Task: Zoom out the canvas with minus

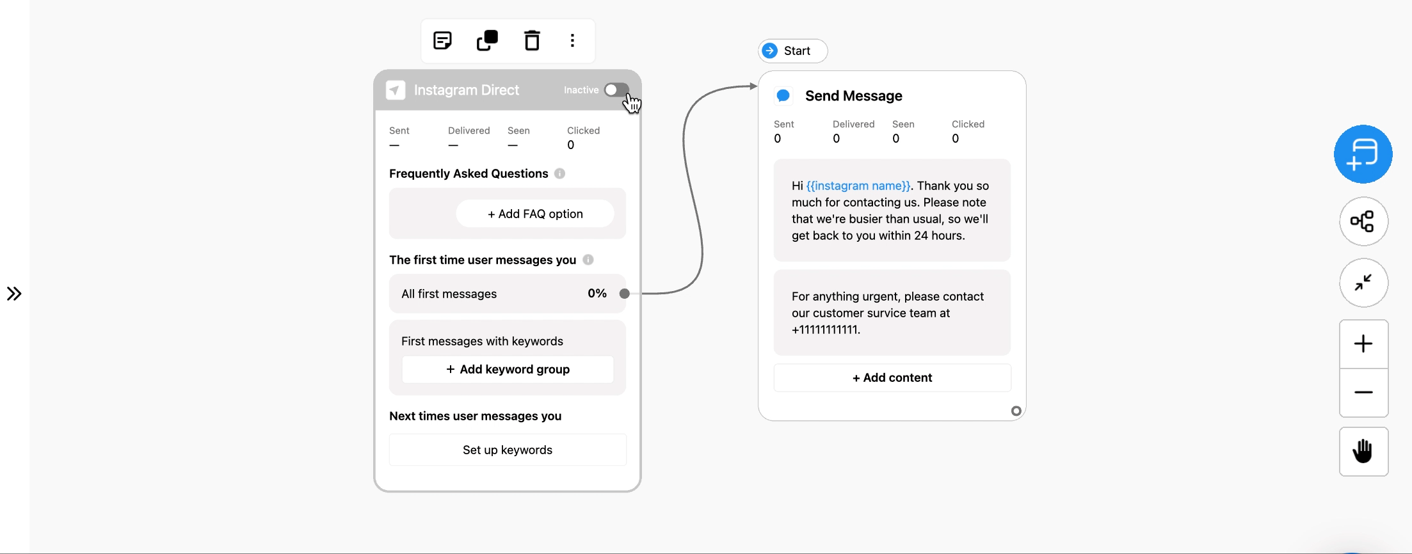Action: pos(1363,393)
